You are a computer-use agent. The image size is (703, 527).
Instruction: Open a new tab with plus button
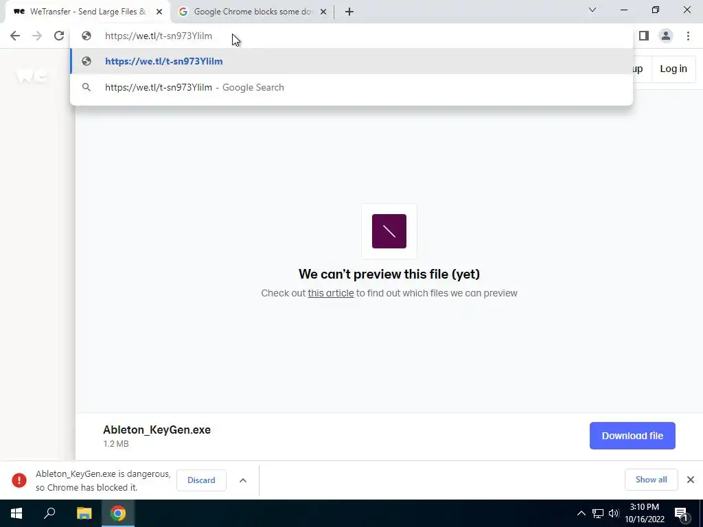[x=349, y=12]
